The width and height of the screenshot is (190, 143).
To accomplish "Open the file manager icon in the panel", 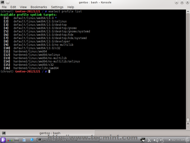I will pyautogui.click(x=16, y=140).
